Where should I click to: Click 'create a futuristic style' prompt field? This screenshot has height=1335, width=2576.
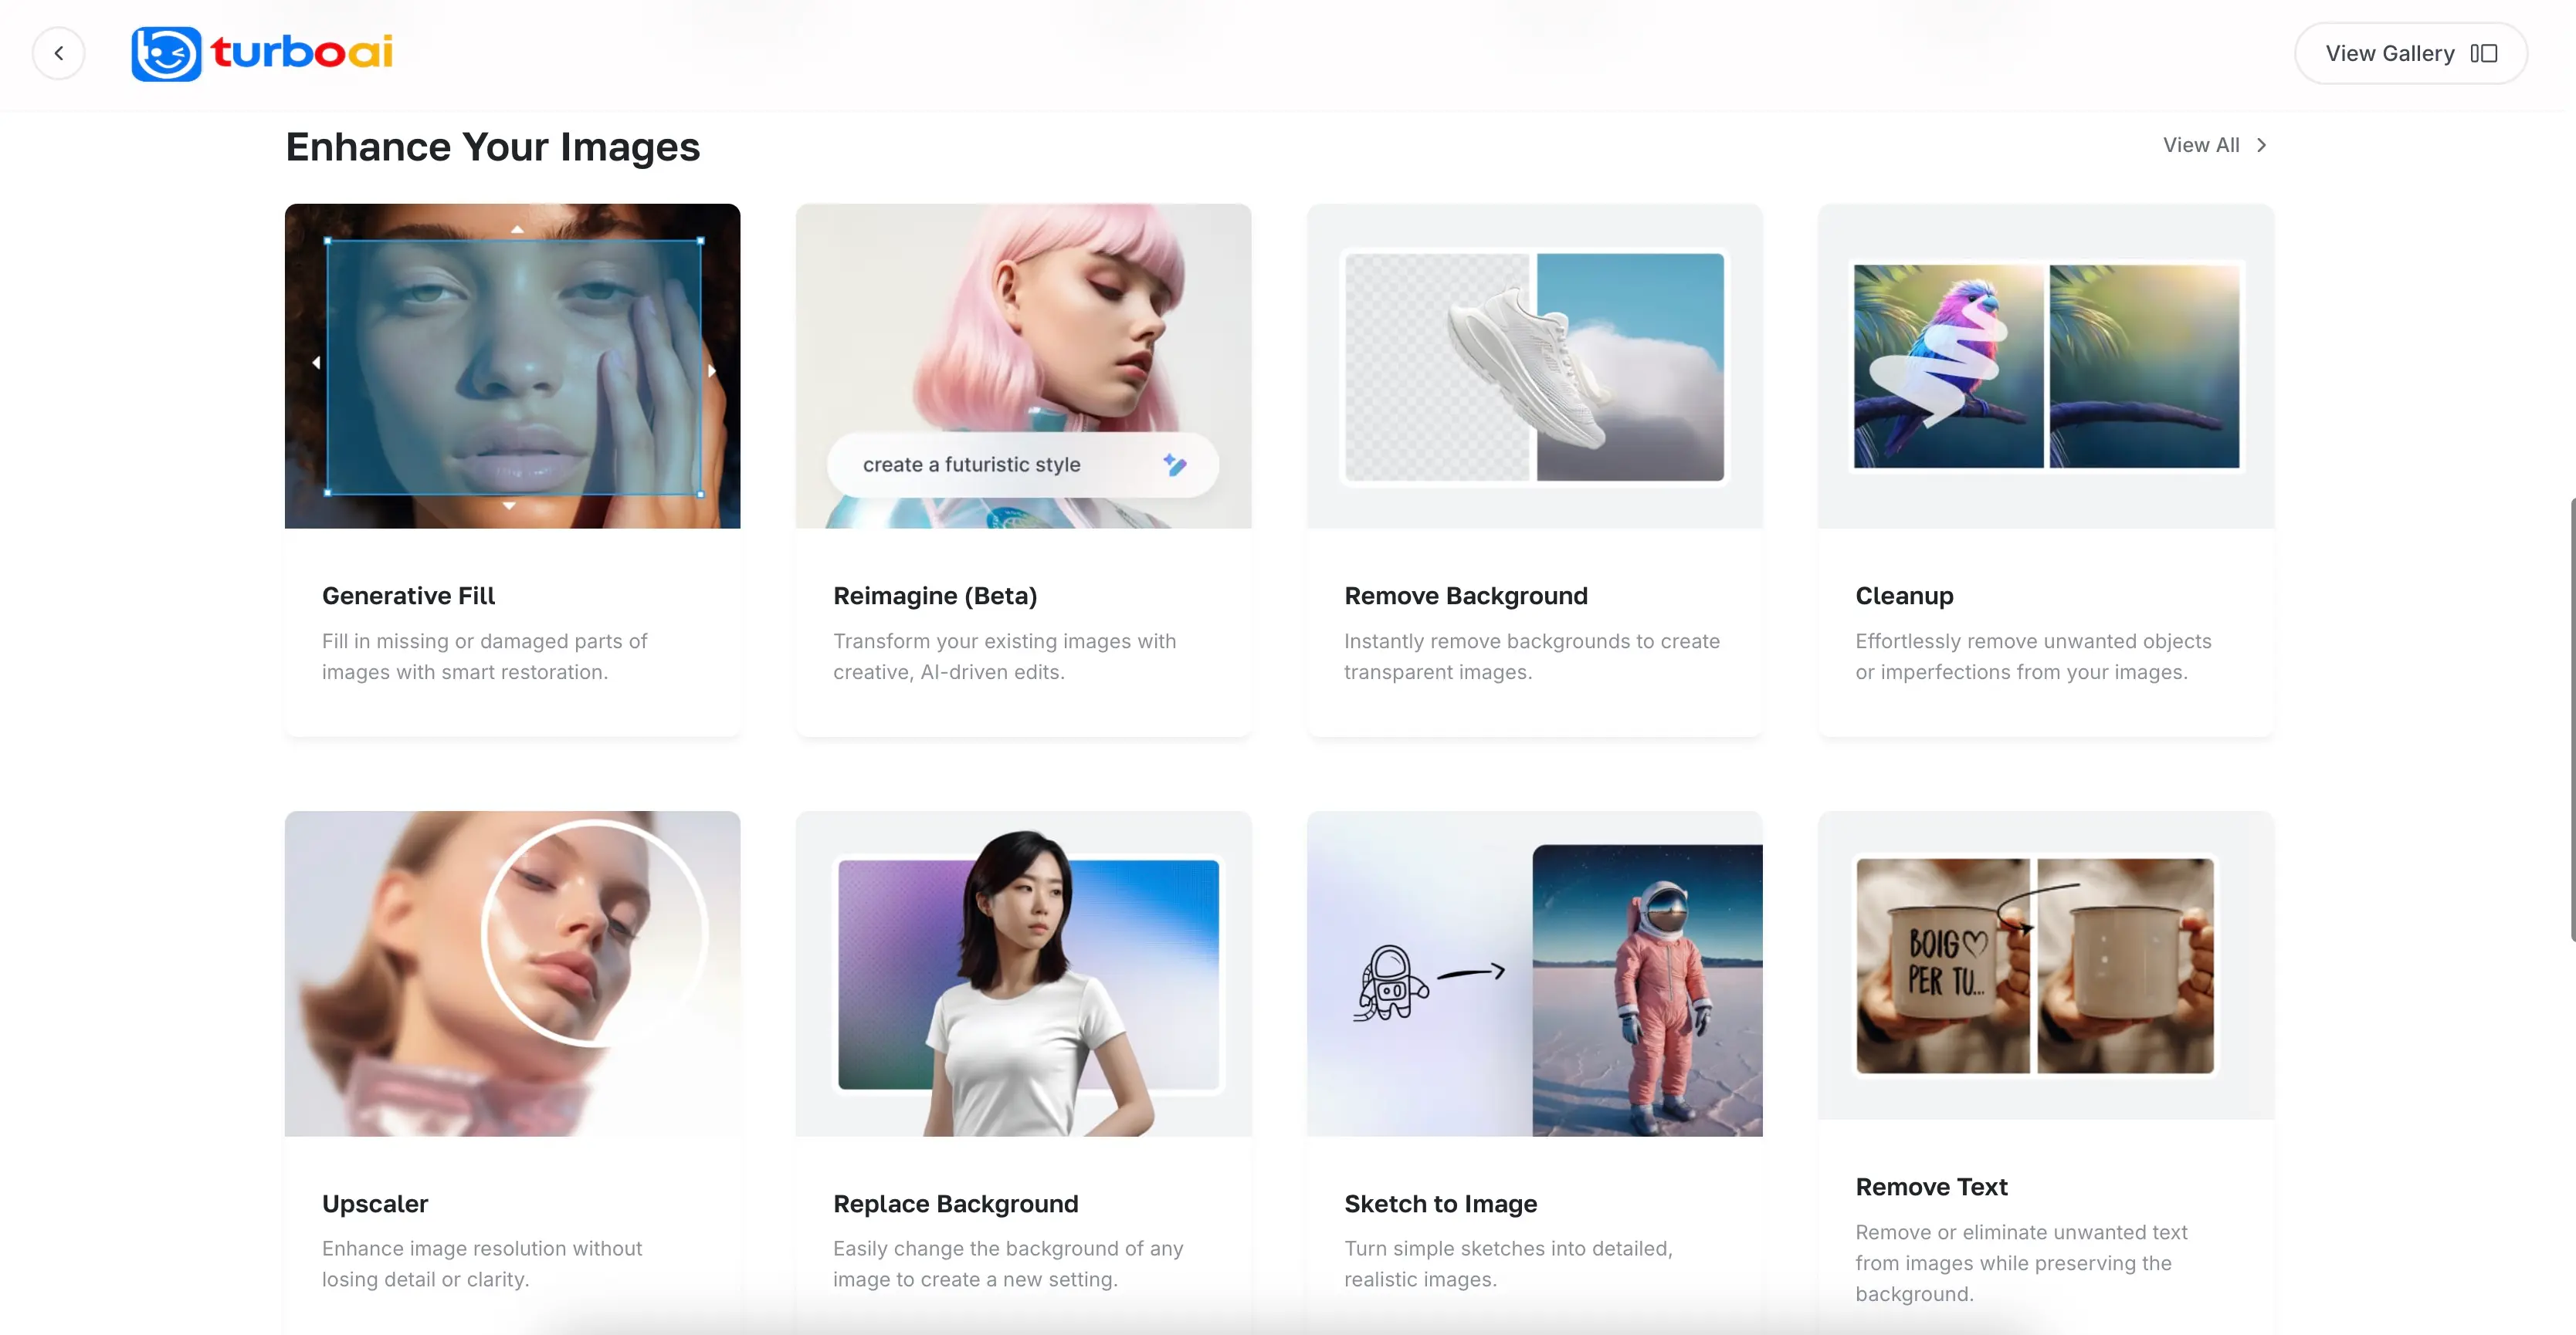pyautogui.click(x=971, y=465)
